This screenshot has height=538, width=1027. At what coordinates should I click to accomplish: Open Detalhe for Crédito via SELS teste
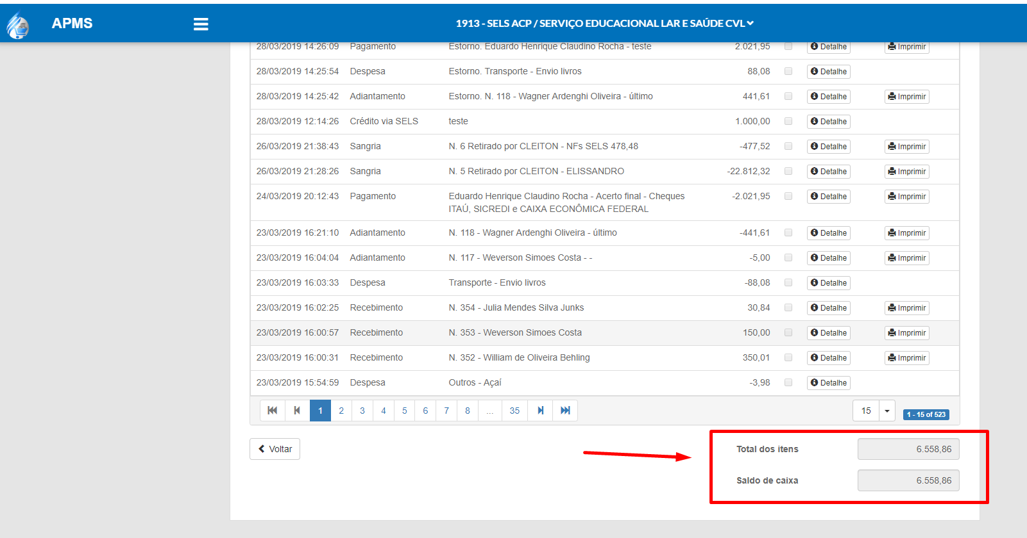[x=829, y=122]
